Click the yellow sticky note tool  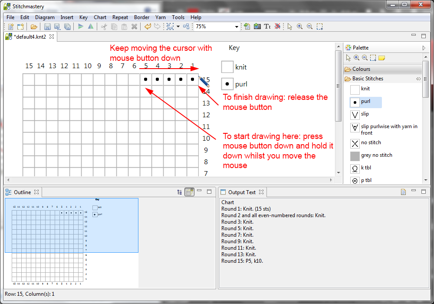pos(381,58)
